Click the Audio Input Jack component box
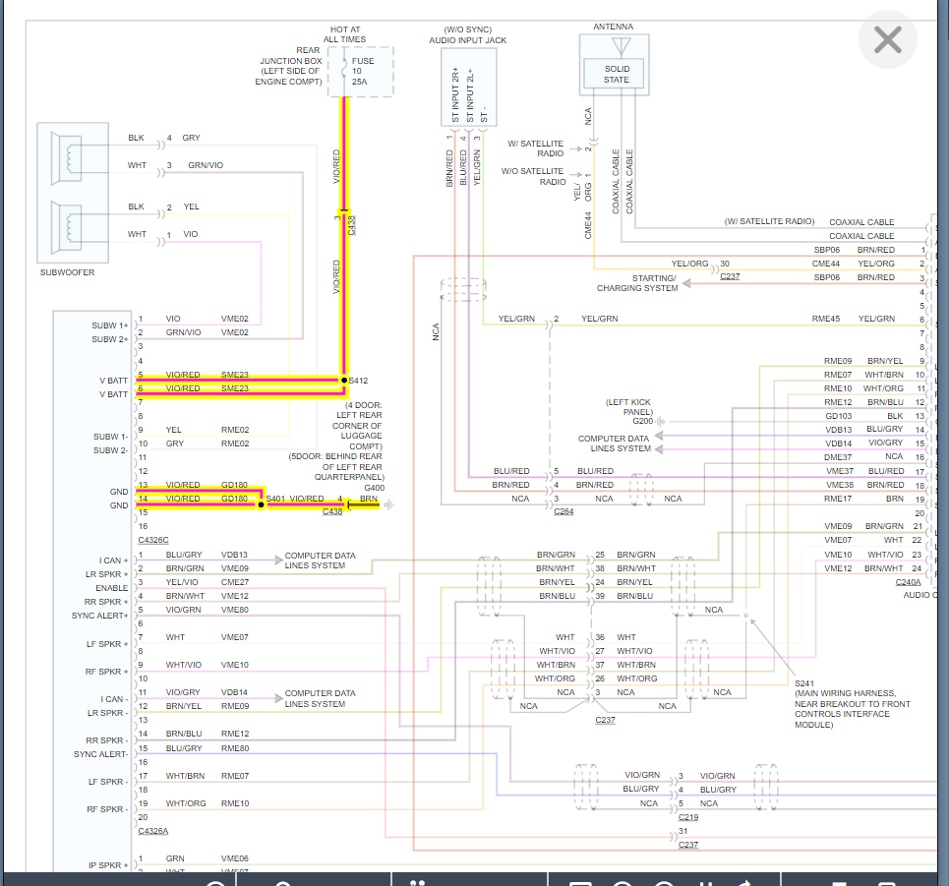Viewport: 949px width, 886px height. 468,87
